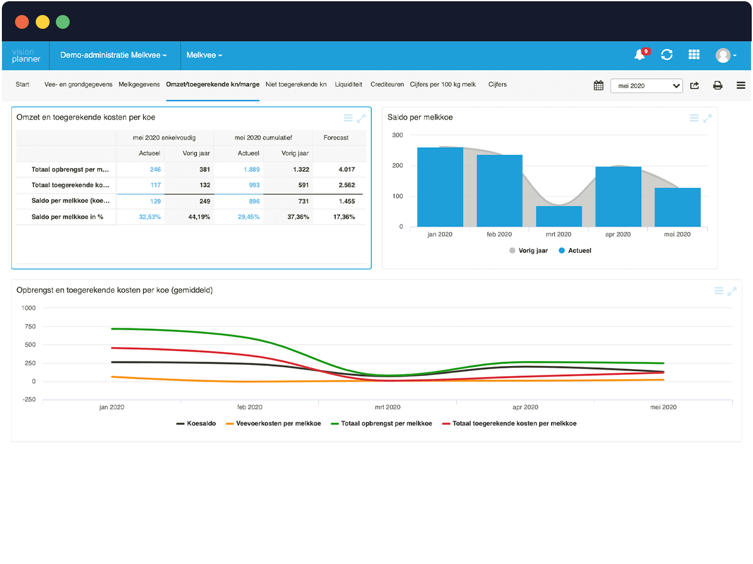Viewport: 753px width, 564px height.
Task: Toggle the Koesaldo line in legend
Action: [x=196, y=424]
